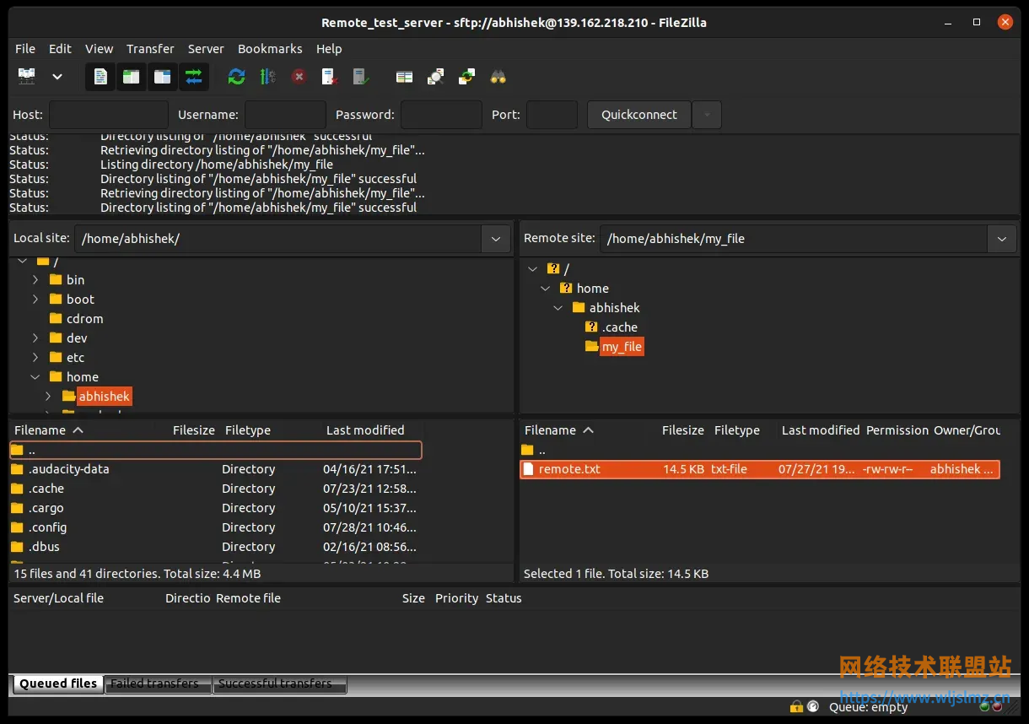The image size is (1029, 724).
Task: Open the Site Manager dropdown arrow
Action: click(57, 77)
